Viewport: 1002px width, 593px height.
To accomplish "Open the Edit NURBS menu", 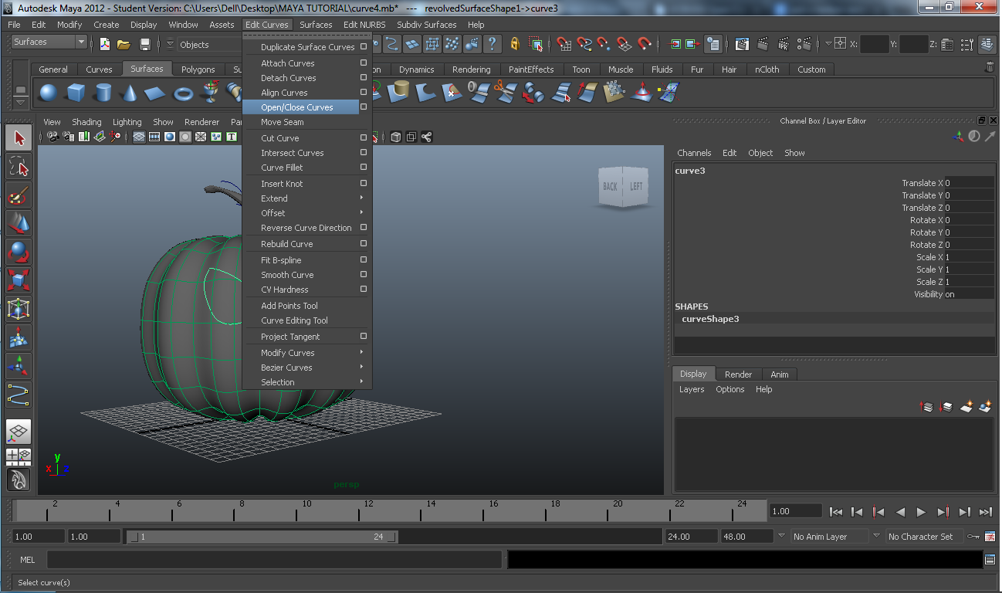I will click(x=364, y=25).
